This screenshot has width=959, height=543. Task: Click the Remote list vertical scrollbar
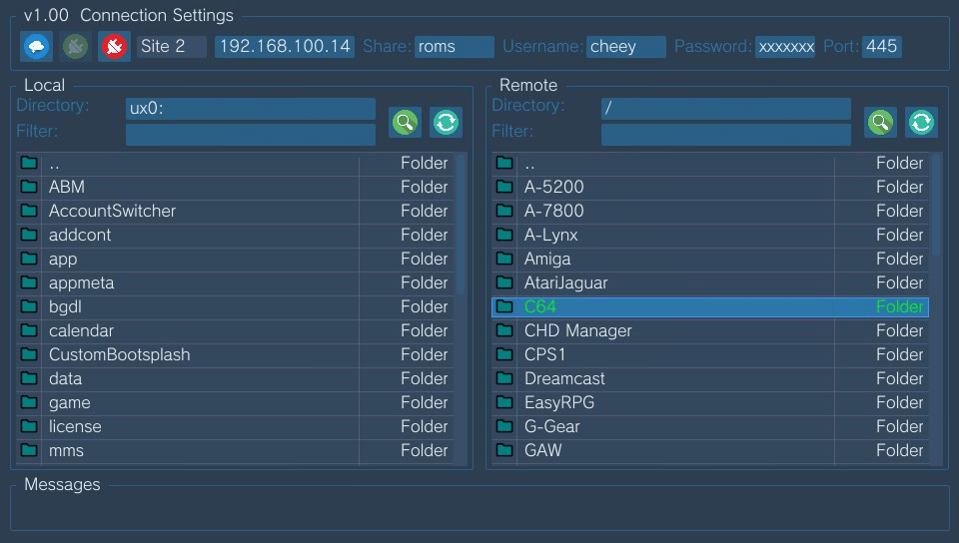tap(936, 205)
